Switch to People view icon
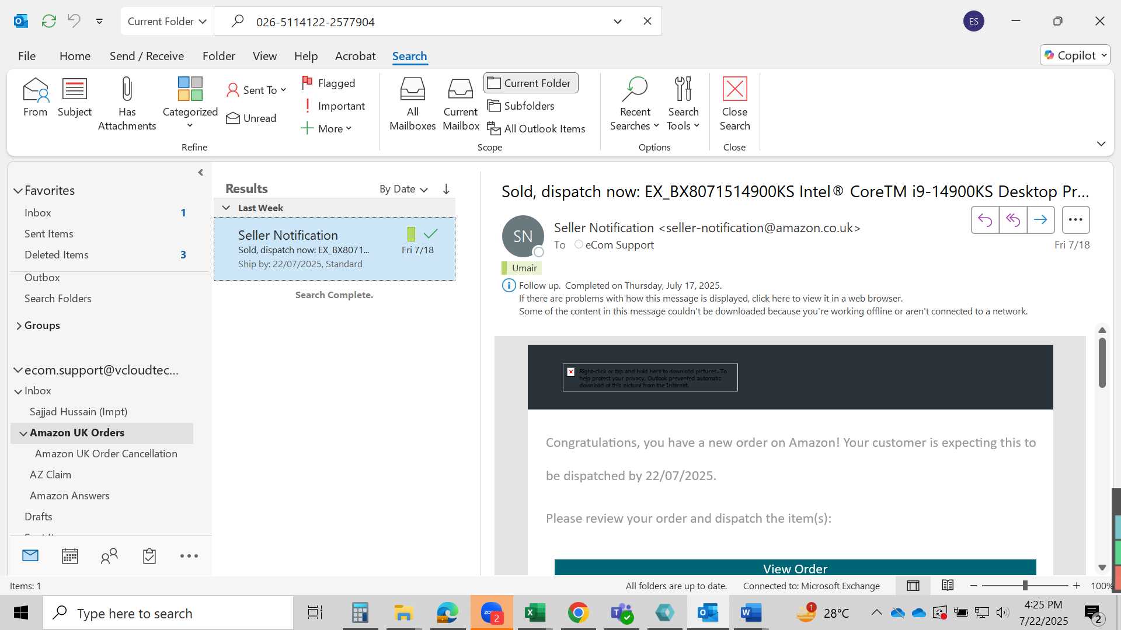 point(109,556)
